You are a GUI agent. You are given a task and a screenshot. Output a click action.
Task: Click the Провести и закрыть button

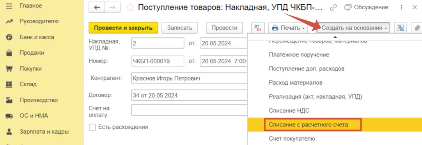click(124, 28)
